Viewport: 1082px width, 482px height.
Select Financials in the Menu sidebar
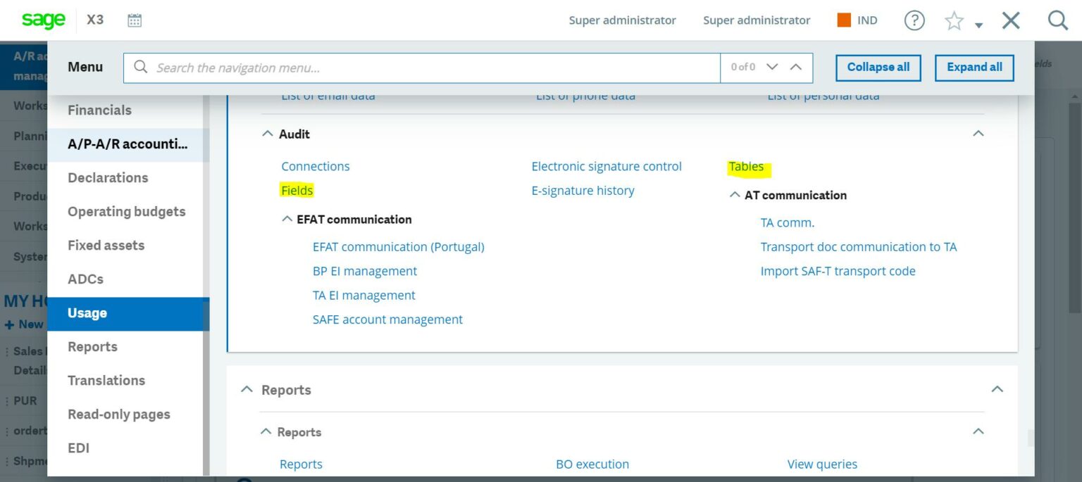[x=99, y=110]
